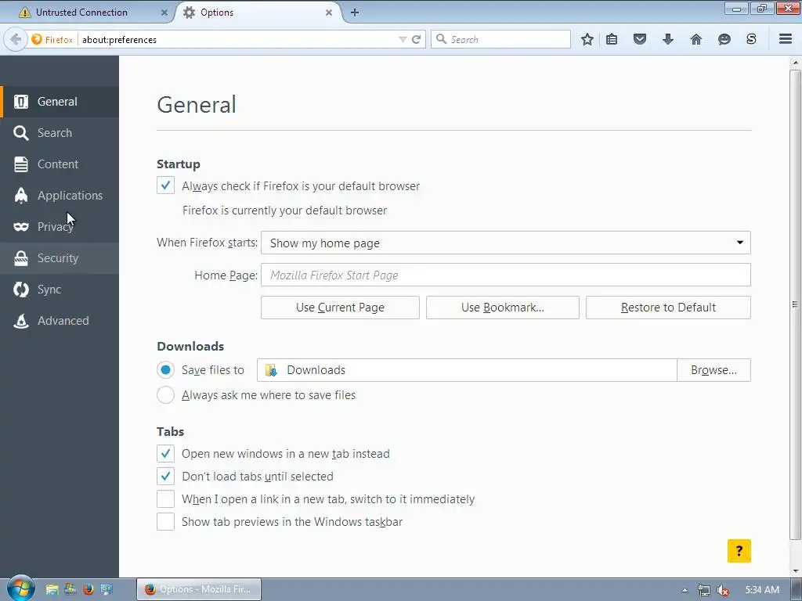Click the Browse... button for downloads
The height and width of the screenshot is (601, 802).
[x=713, y=370]
